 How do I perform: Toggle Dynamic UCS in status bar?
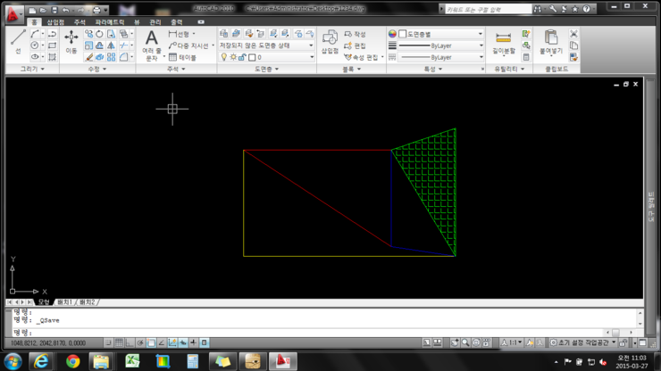click(x=172, y=342)
